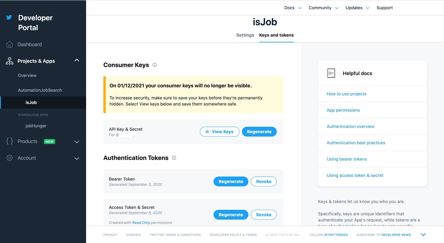Click the Account gear icon
The image size is (444, 243).
pyautogui.click(x=9, y=158)
